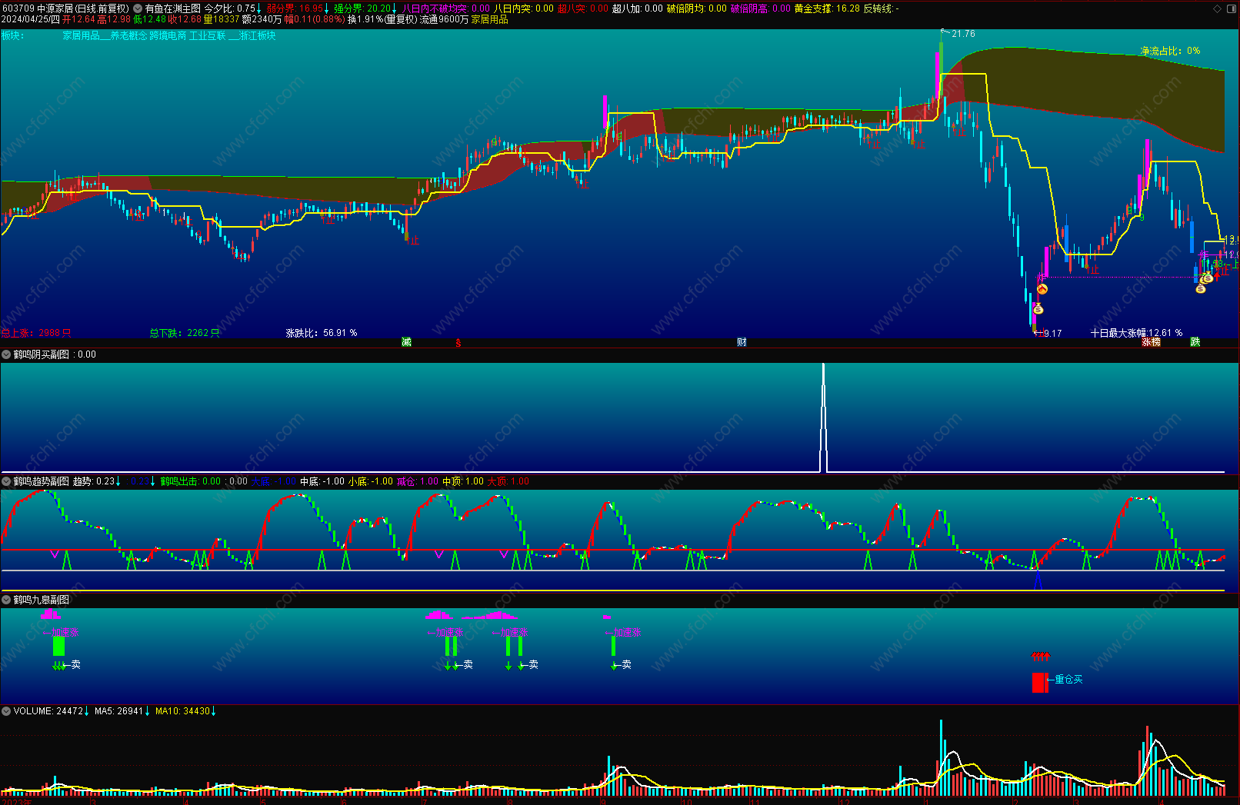Click the 总下跌: 2262 只 statistic
The height and width of the screenshot is (805, 1240).
185,333
